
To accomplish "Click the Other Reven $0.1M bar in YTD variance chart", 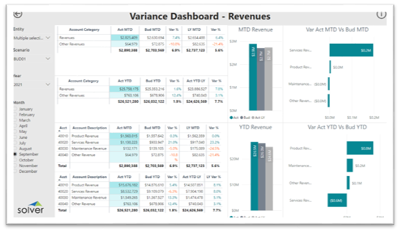I will [348, 183].
